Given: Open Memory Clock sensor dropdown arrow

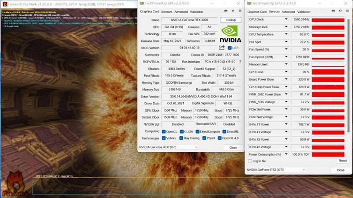Looking at the screenshot, I should 286,27.
